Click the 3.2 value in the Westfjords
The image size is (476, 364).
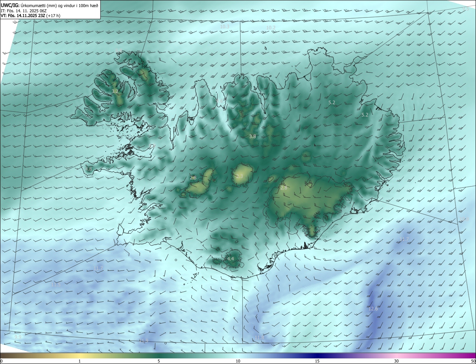click(115, 91)
